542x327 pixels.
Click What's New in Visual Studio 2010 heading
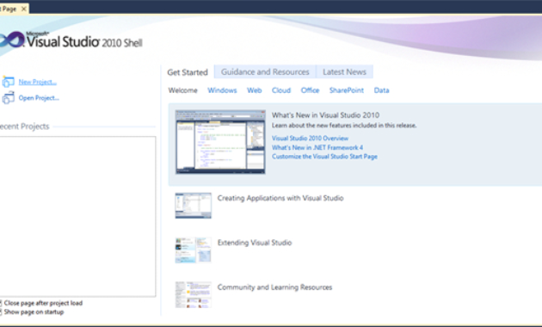click(325, 115)
